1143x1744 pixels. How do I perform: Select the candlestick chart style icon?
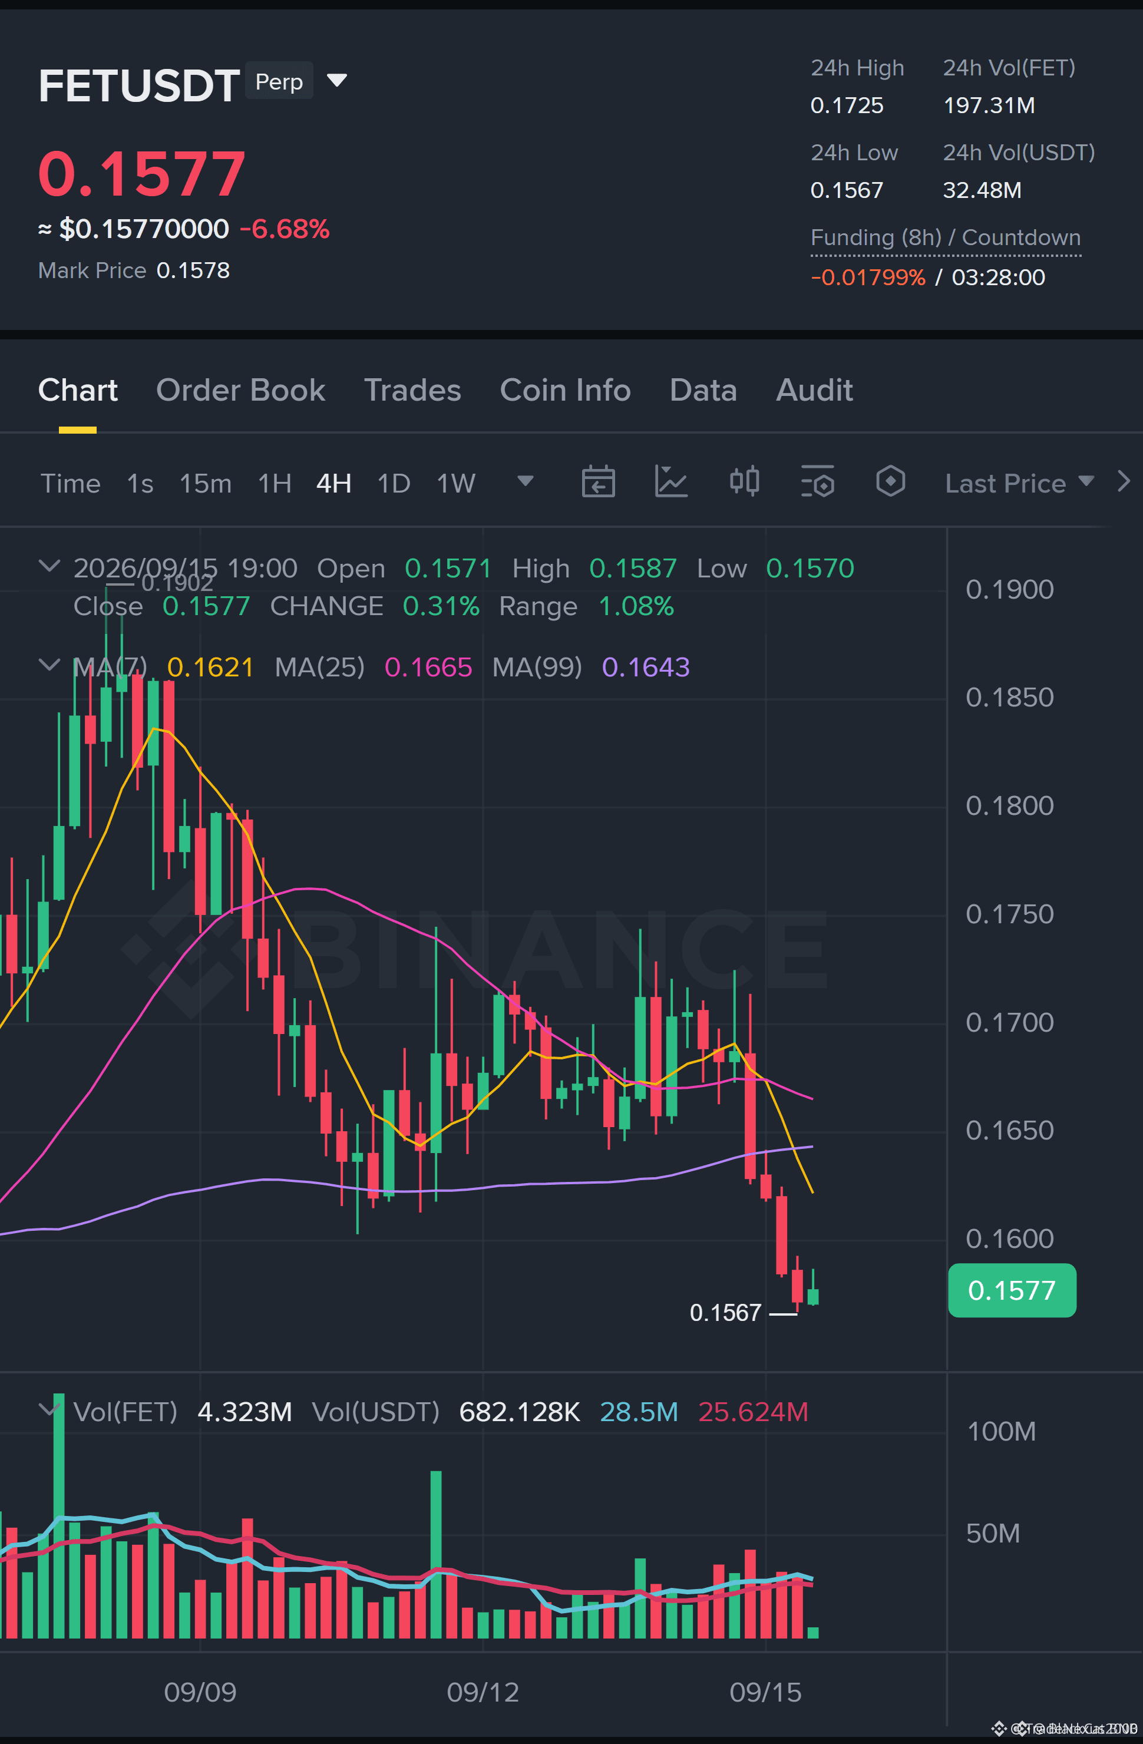(x=744, y=481)
